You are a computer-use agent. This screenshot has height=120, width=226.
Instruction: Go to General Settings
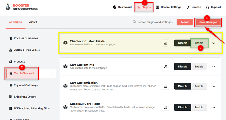pos(169,7)
